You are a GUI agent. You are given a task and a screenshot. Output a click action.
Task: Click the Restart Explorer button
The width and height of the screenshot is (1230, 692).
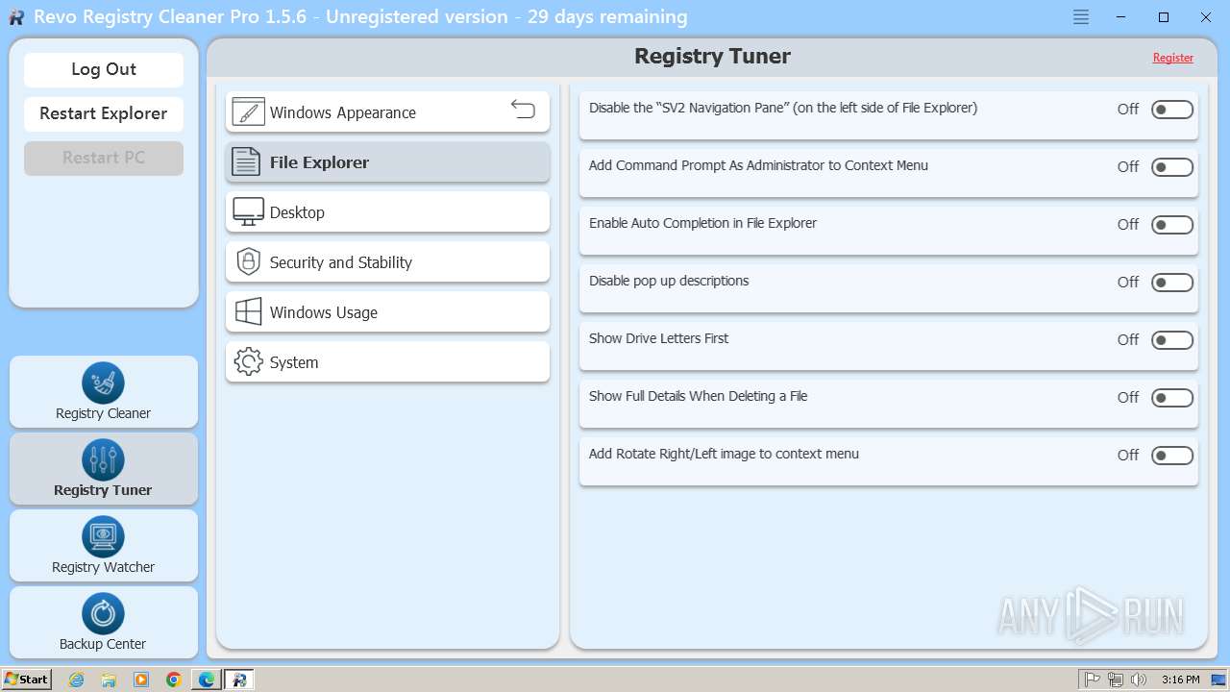[x=104, y=113]
